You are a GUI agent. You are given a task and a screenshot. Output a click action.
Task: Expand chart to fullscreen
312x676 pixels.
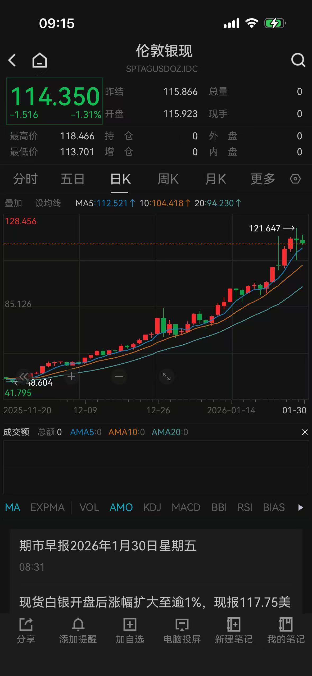click(x=166, y=376)
